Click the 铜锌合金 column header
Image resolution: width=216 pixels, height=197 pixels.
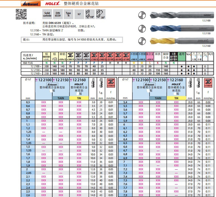pos(166,56)
